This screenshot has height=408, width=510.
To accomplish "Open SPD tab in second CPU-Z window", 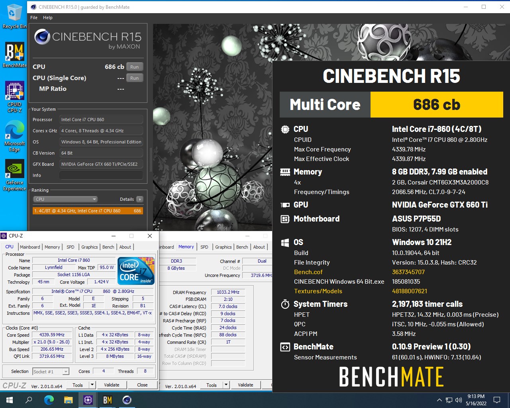I will (x=204, y=247).
